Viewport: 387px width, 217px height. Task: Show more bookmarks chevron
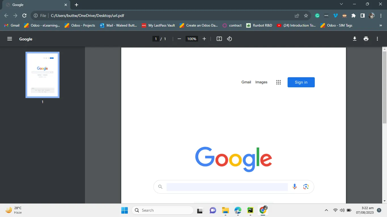pyautogui.click(x=381, y=25)
